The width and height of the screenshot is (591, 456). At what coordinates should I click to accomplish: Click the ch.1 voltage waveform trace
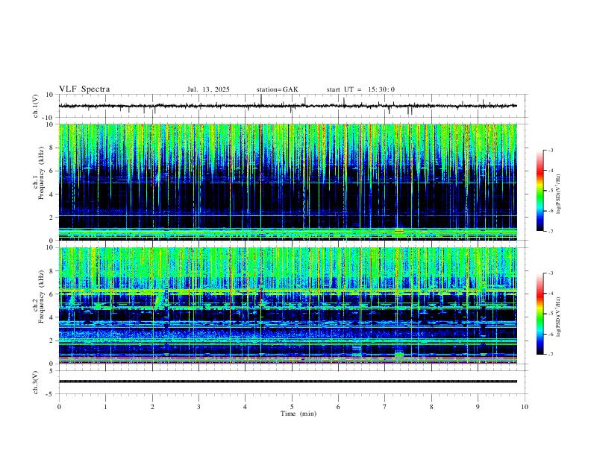point(287,106)
